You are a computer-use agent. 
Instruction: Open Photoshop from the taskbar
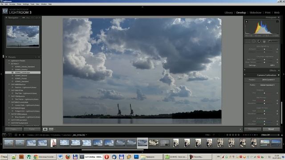point(136,157)
